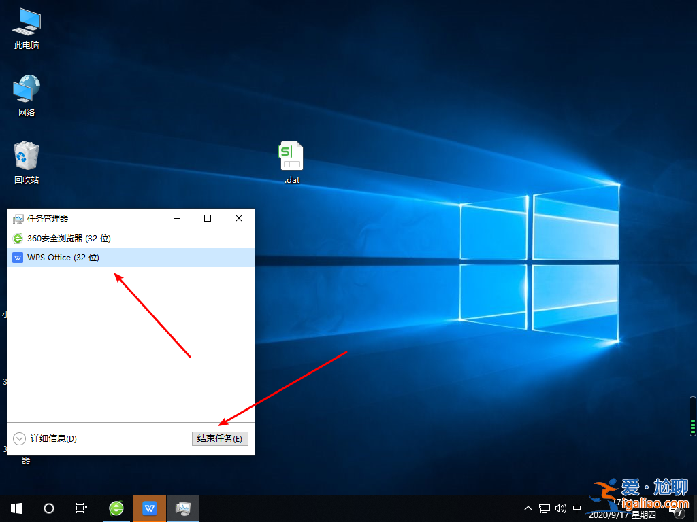The image size is (697, 522).
Task: Expand hidden tray icons with the chevron
Action: click(x=528, y=508)
